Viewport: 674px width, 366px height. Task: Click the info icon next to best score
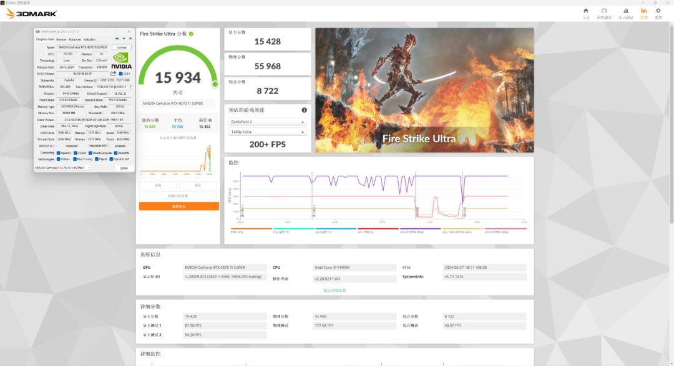[x=210, y=120]
